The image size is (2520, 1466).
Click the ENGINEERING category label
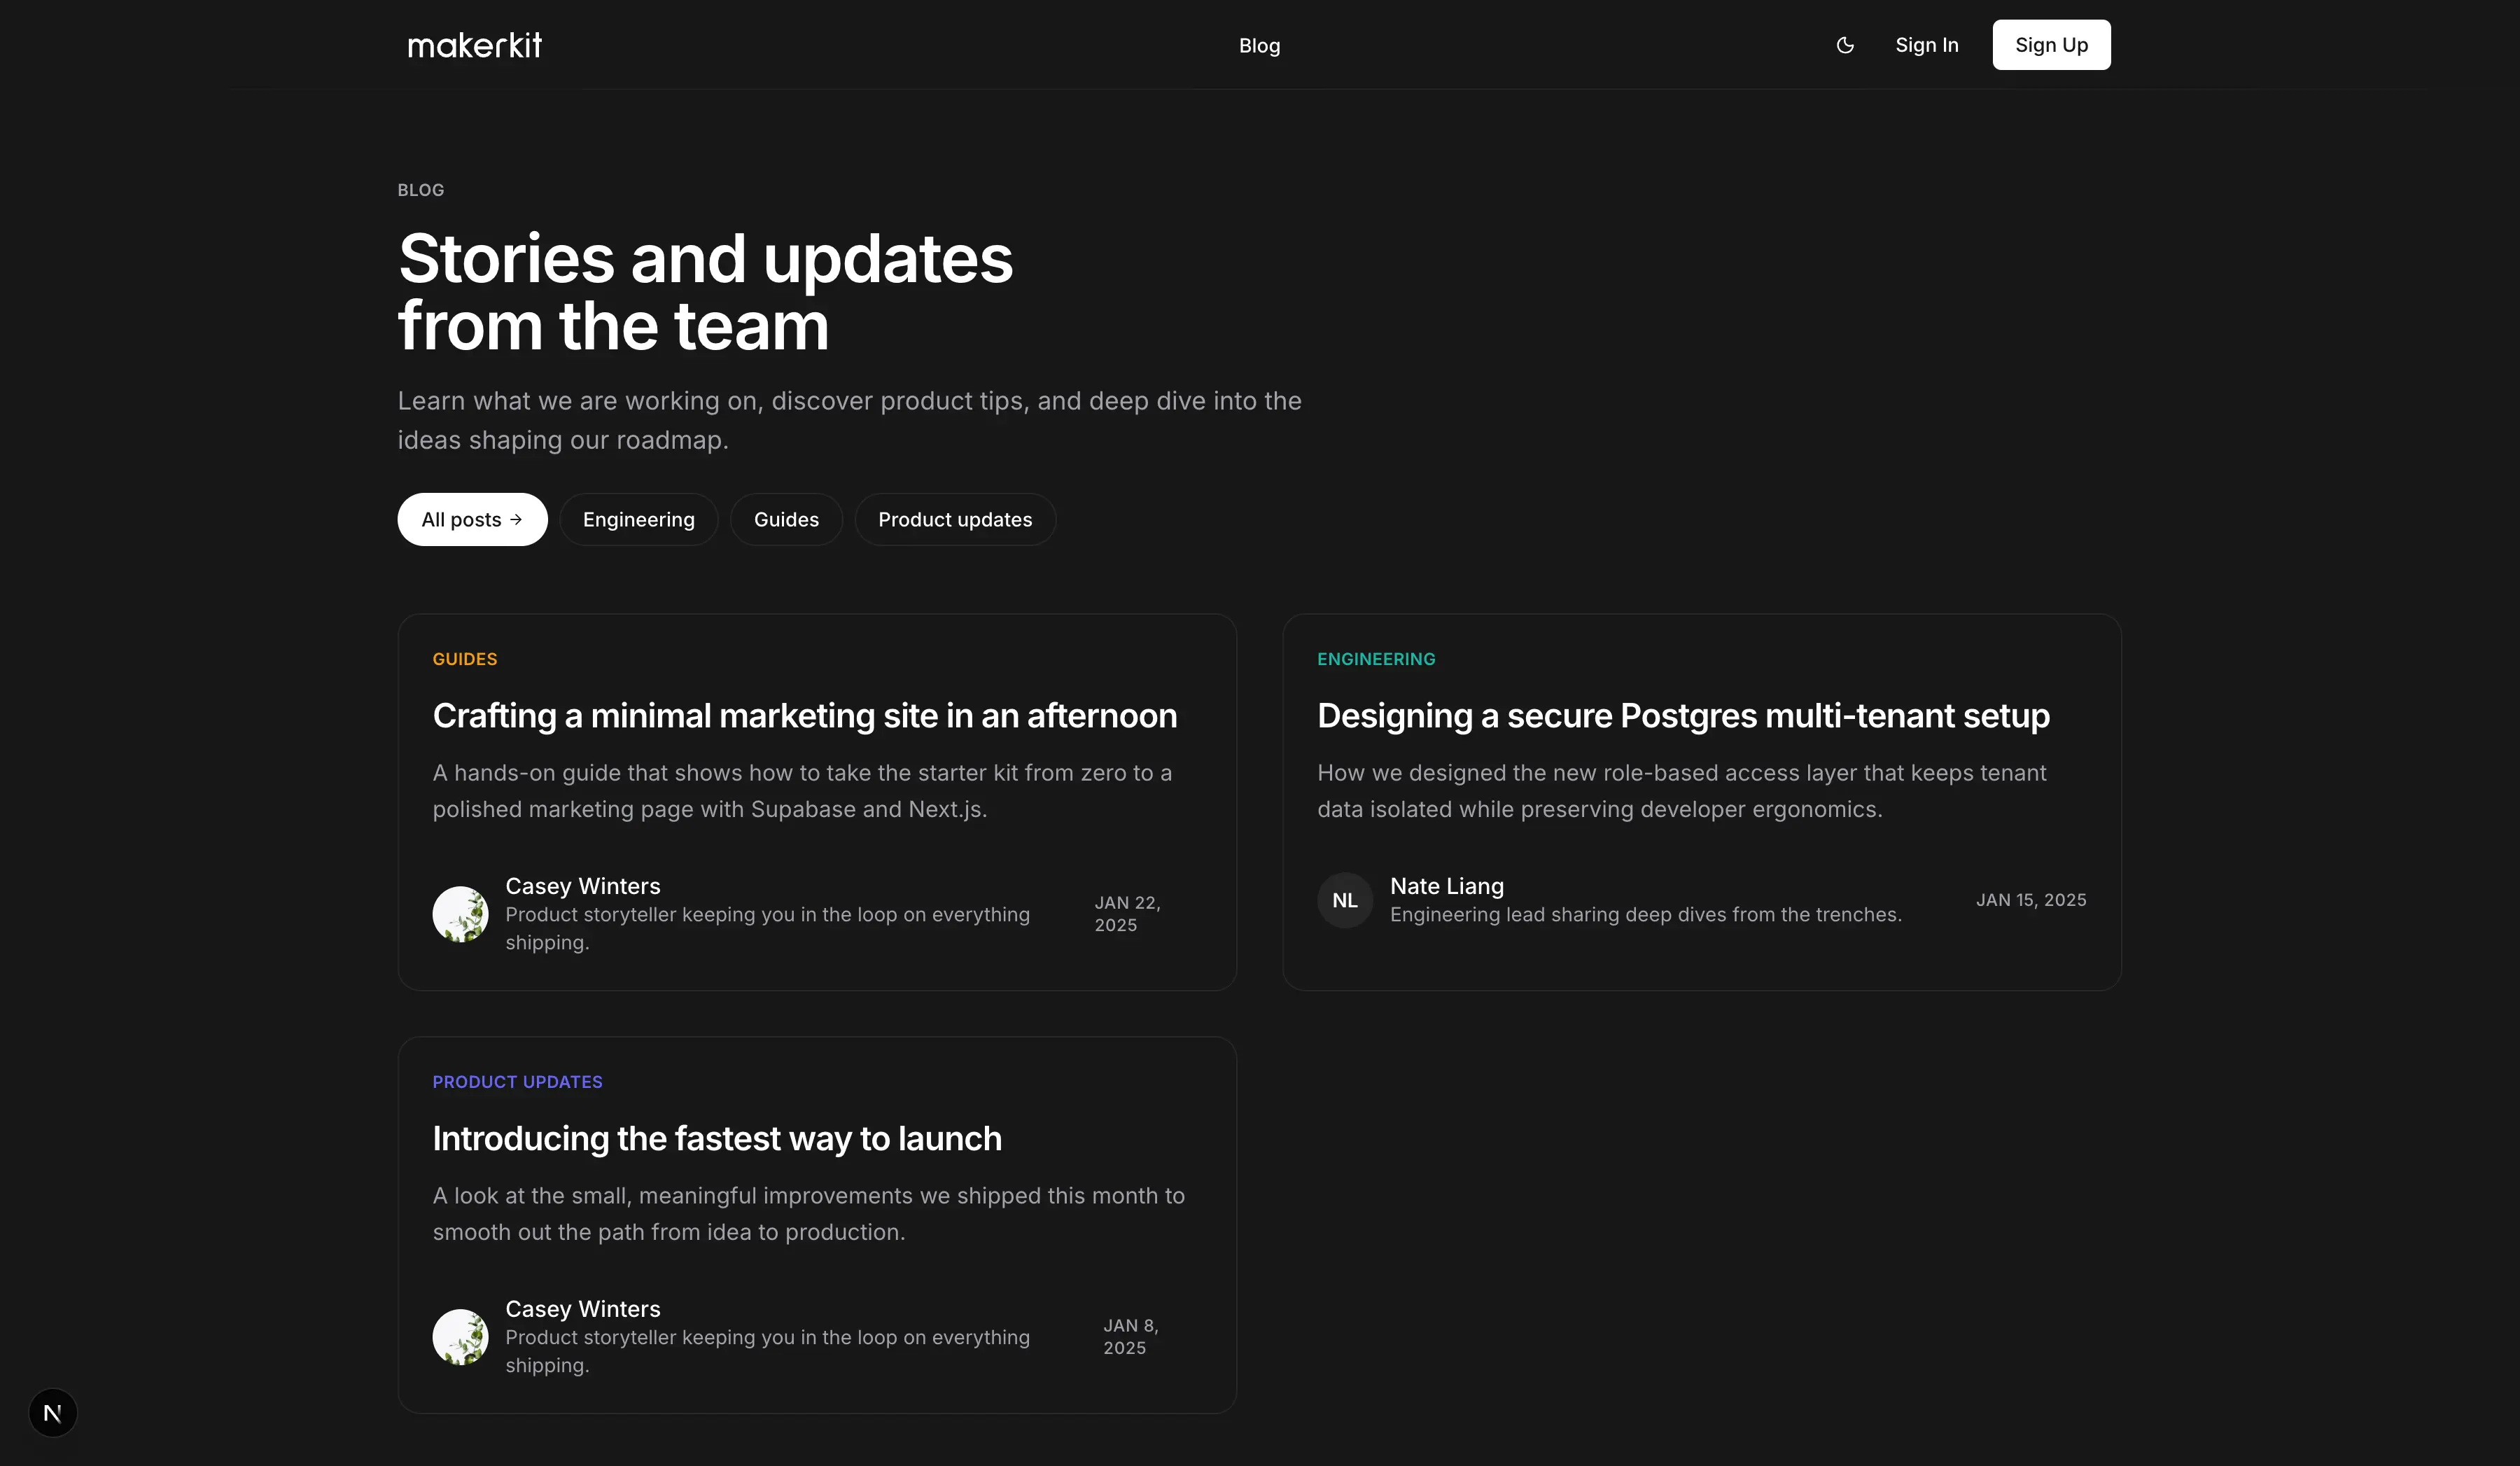(x=1376, y=659)
